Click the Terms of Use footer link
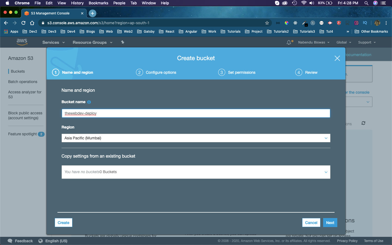Screen dimensions: 392x245 click(373, 241)
